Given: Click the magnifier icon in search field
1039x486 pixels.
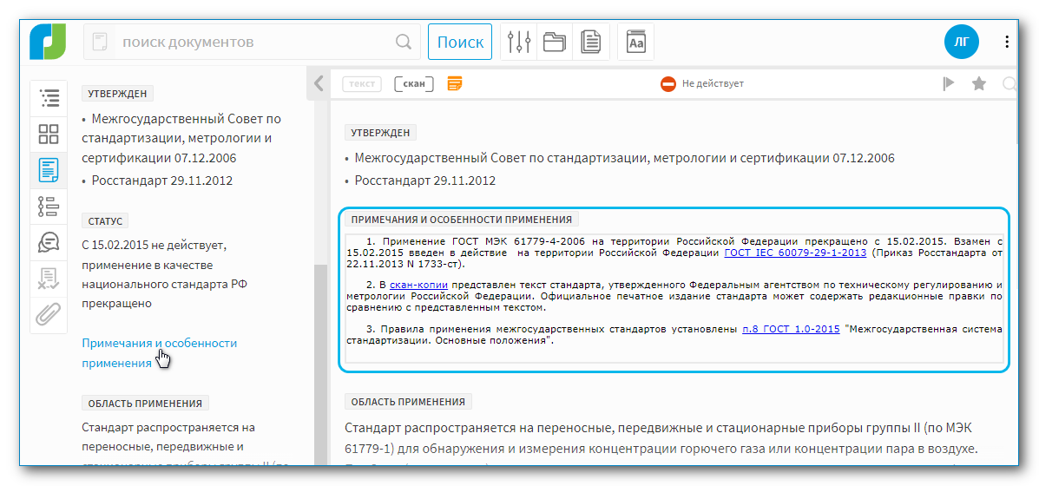Looking at the screenshot, I should click(404, 43).
